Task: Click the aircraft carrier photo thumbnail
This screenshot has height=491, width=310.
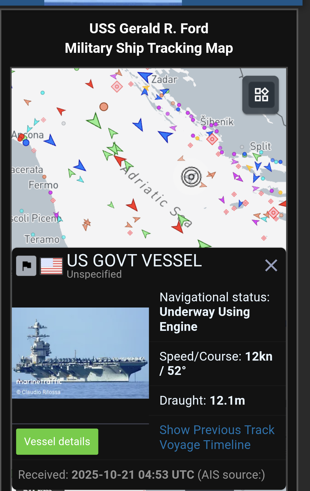Action: tap(80, 353)
